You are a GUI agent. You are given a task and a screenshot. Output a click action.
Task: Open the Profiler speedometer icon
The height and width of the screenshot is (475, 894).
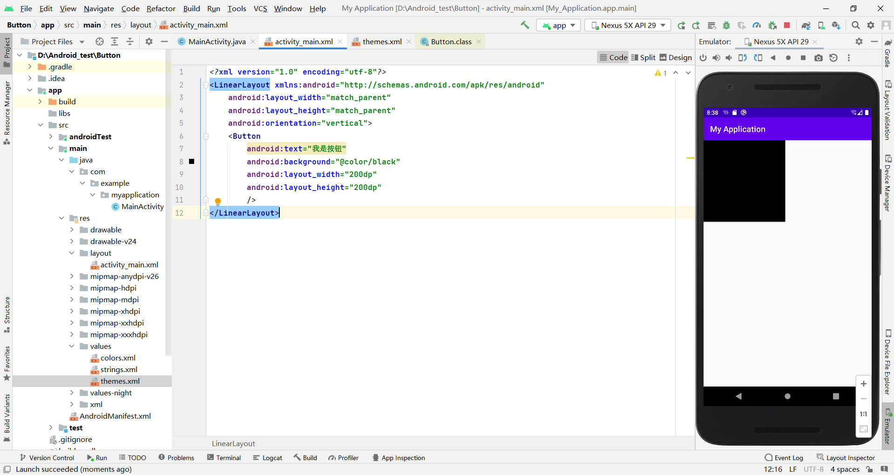pyautogui.click(x=757, y=25)
